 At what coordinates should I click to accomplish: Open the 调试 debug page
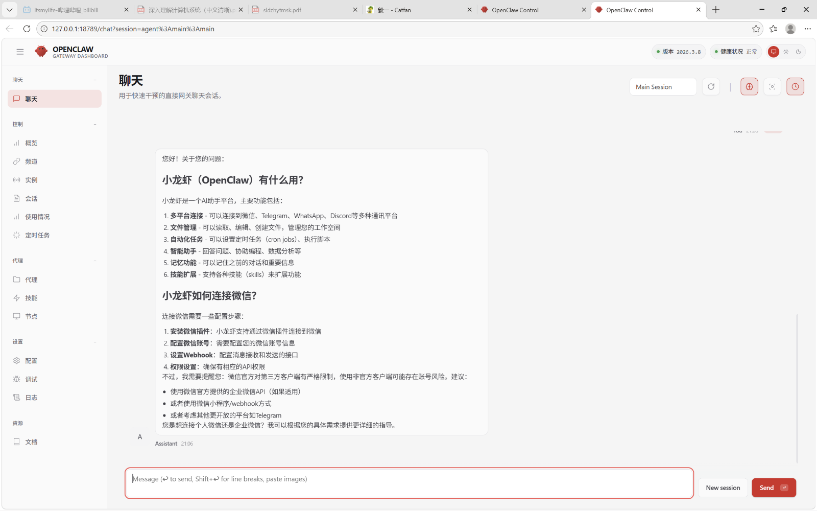point(55,379)
